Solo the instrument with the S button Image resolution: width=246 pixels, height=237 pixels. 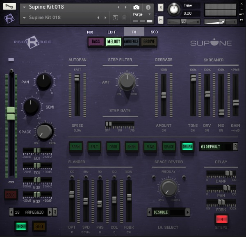161,7
